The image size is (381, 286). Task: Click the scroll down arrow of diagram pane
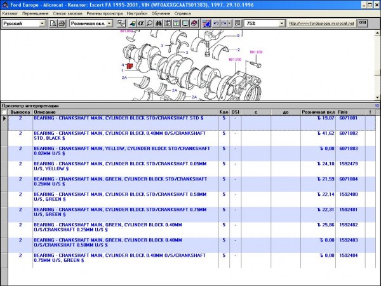(x=377, y=97)
